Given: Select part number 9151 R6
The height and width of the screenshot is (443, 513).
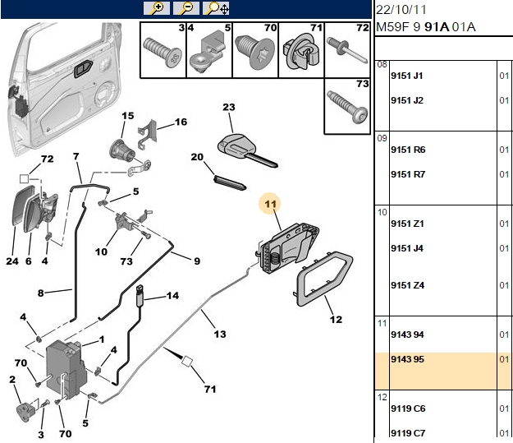Looking at the screenshot, I should click(x=408, y=150).
